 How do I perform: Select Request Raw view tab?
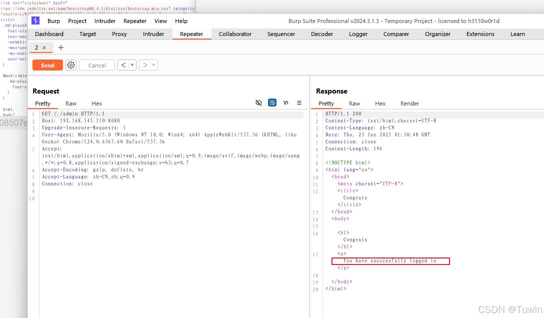tap(71, 103)
